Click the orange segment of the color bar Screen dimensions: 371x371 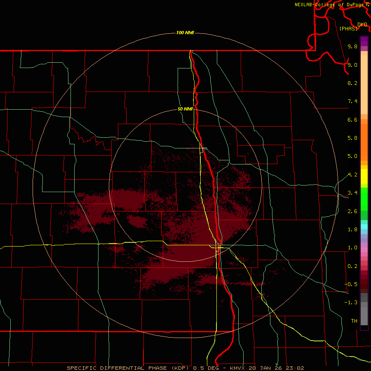(364, 143)
